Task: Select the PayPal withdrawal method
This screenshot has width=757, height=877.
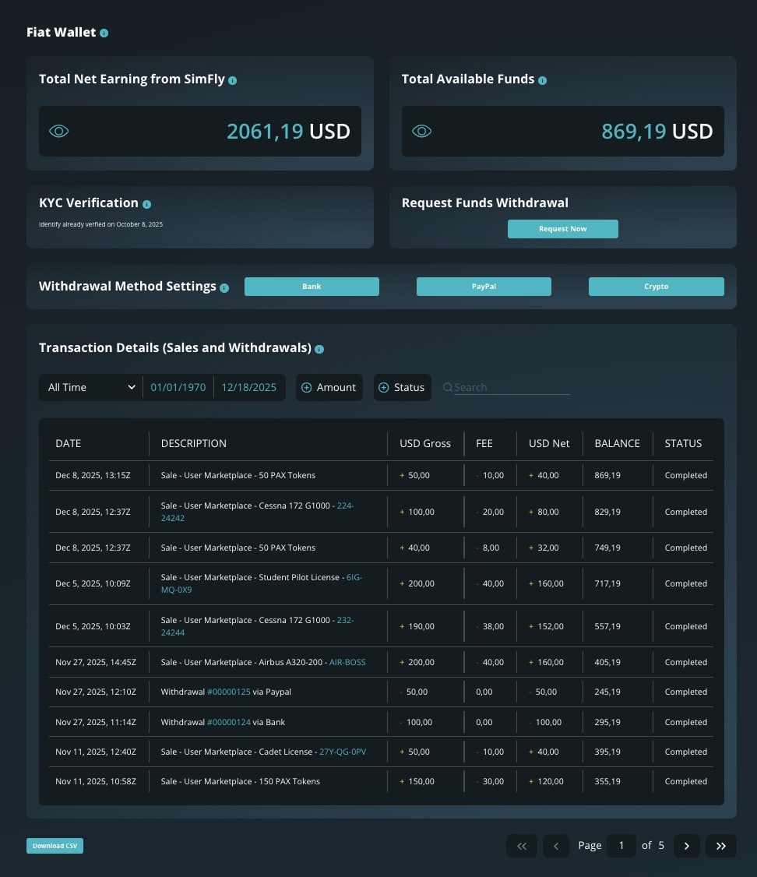Action: pyautogui.click(x=484, y=287)
